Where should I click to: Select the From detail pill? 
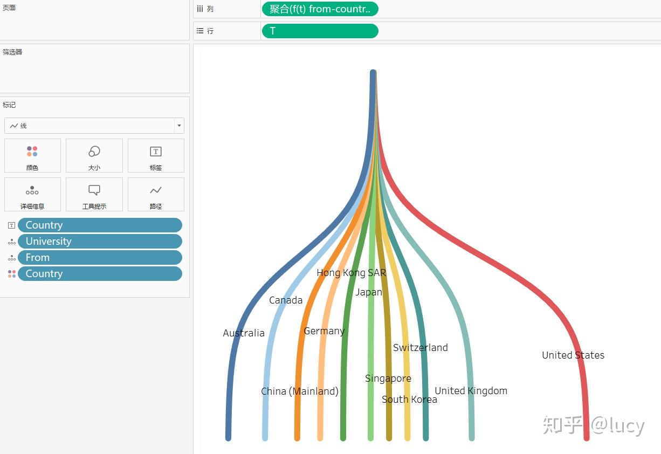pos(100,258)
